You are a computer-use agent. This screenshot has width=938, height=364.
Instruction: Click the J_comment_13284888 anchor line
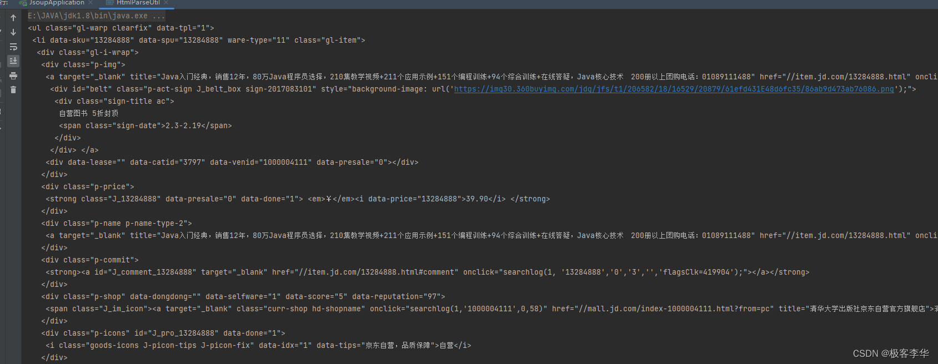pos(428,272)
